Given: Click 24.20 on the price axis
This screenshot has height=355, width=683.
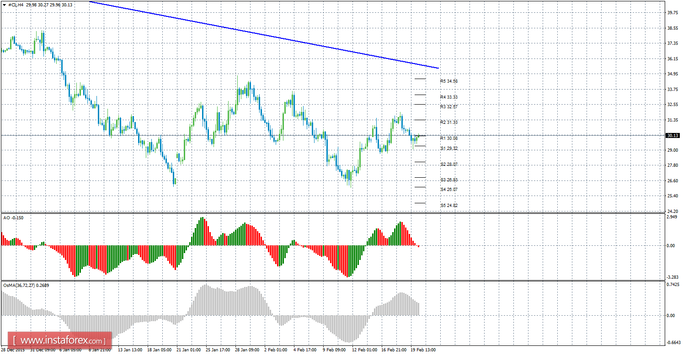Looking at the screenshot, I should tap(672, 211).
